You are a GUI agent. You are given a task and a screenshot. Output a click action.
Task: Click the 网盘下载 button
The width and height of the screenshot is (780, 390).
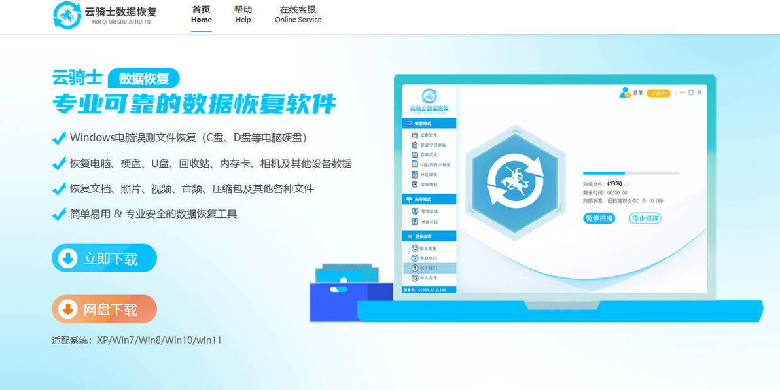point(104,309)
